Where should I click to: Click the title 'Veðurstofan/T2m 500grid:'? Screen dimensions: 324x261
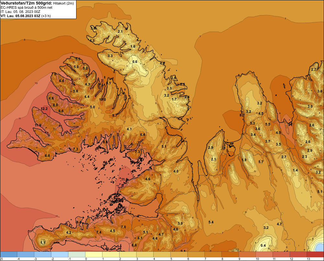(27, 3)
